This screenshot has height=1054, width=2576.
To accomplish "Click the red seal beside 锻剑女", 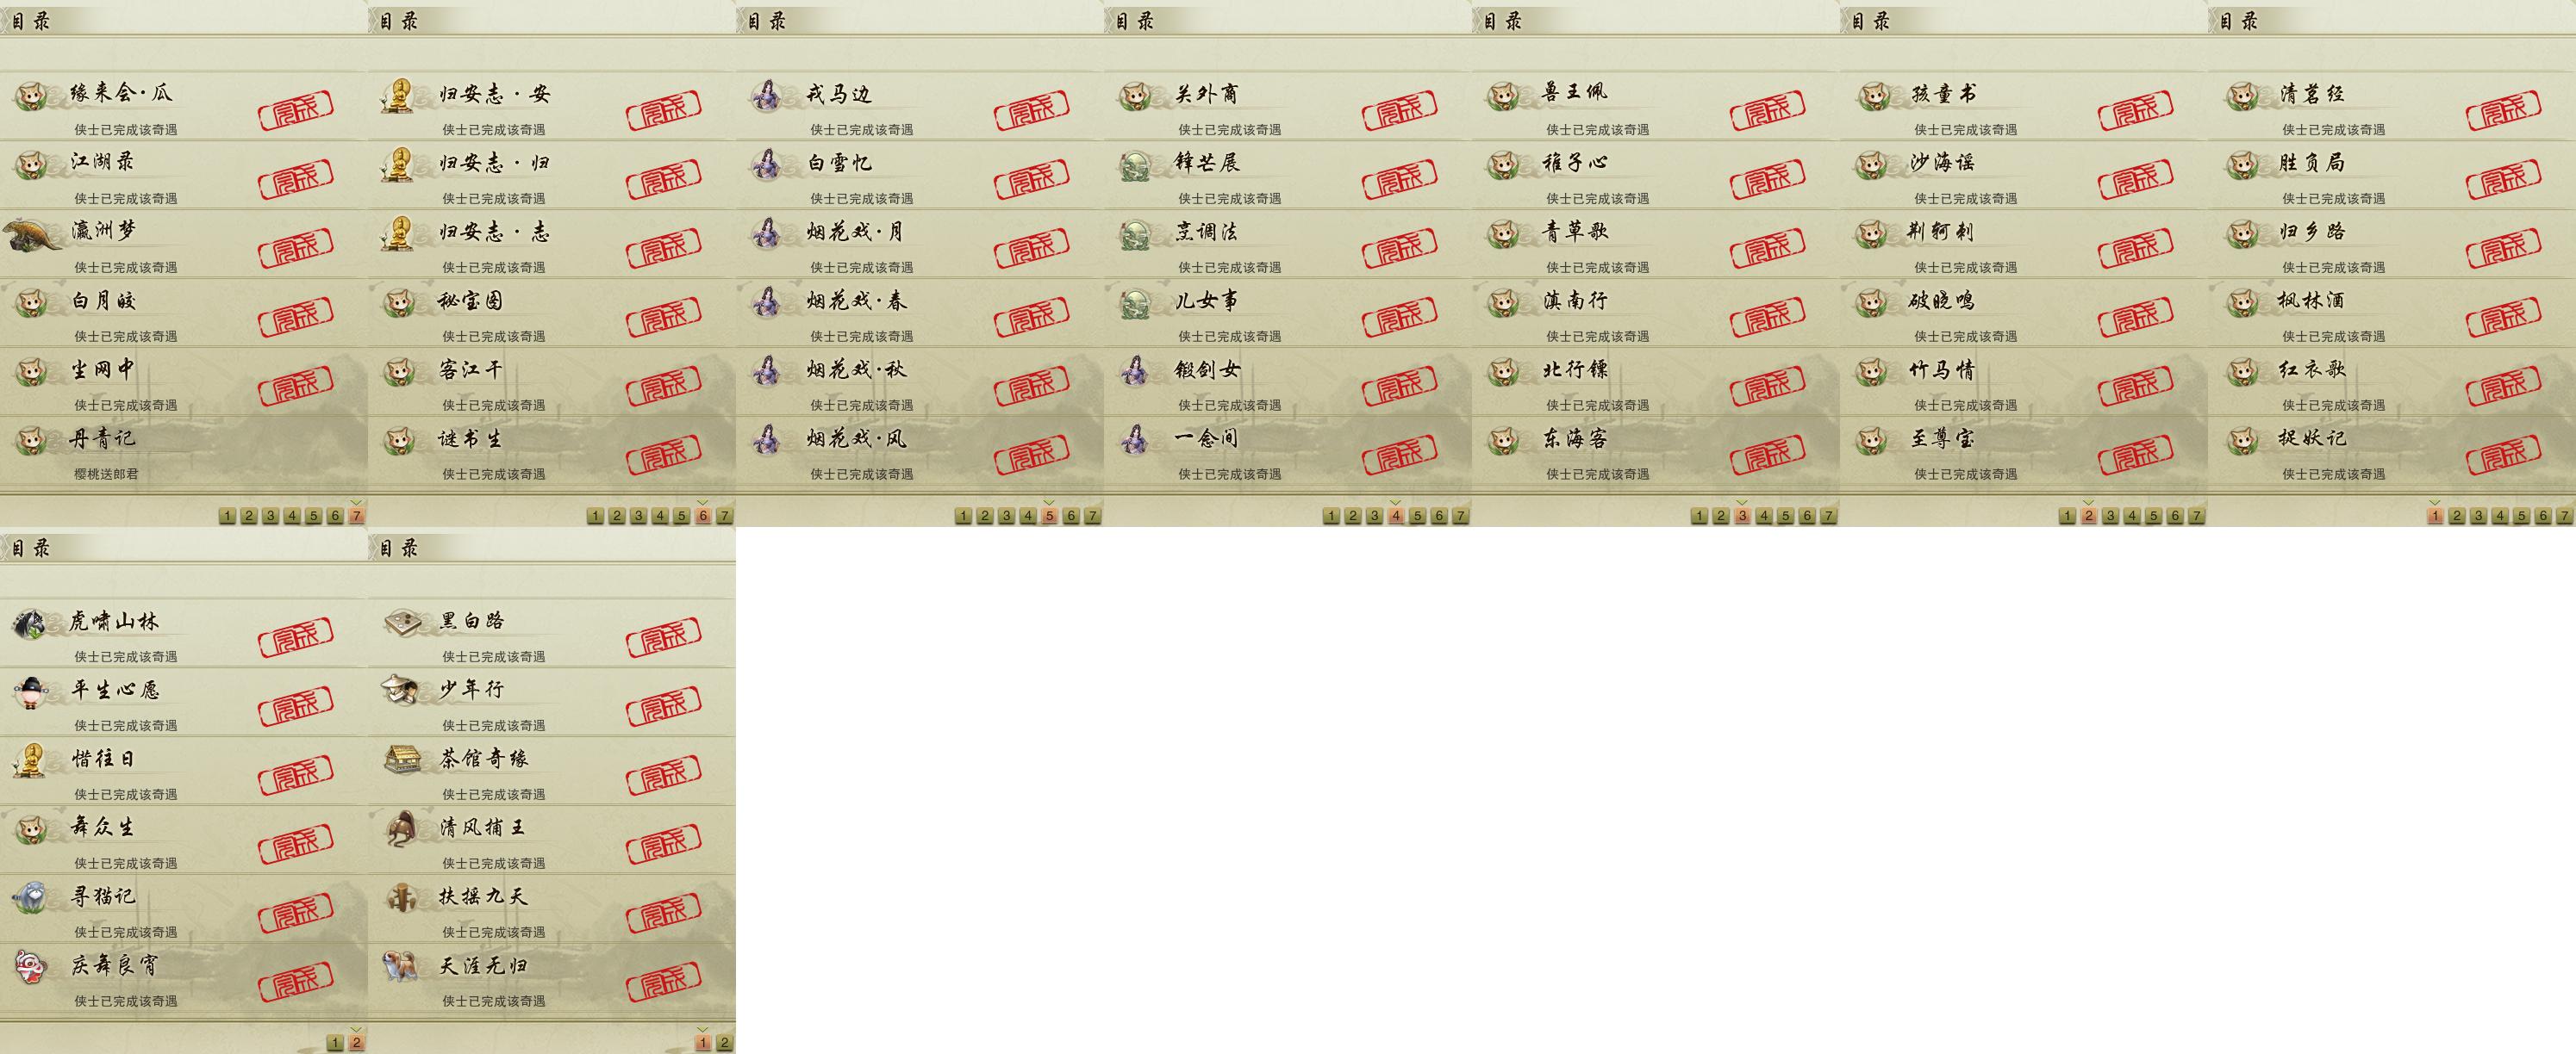I will [1399, 387].
